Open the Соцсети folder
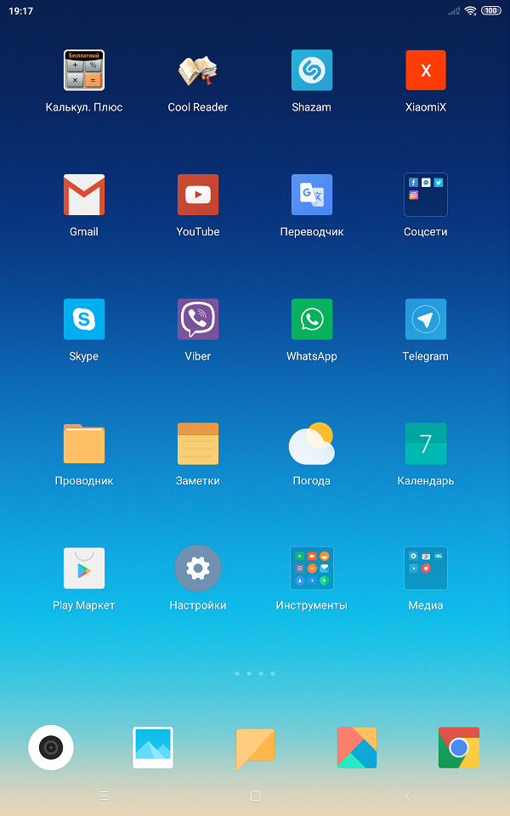This screenshot has width=510, height=816. [426, 195]
